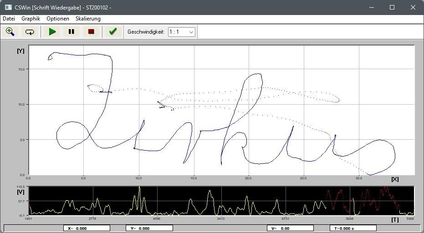Click the 115.5 velocity maximum value
The width and height of the screenshot is (424, 233).
pyautogui.click(x=21, y=187)
